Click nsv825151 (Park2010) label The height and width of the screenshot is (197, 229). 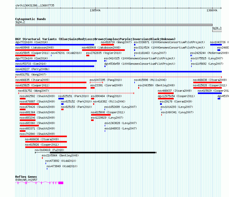tap(74, 96)
